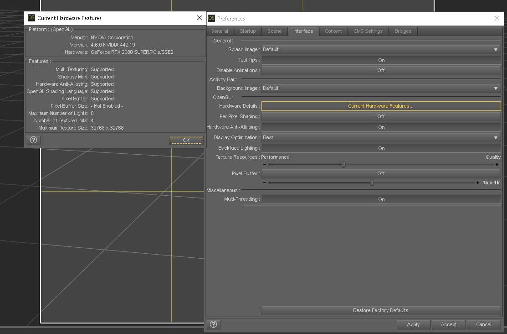
Task: Increase Pixel Buffer size with plus icon
Action: point(478,183)
